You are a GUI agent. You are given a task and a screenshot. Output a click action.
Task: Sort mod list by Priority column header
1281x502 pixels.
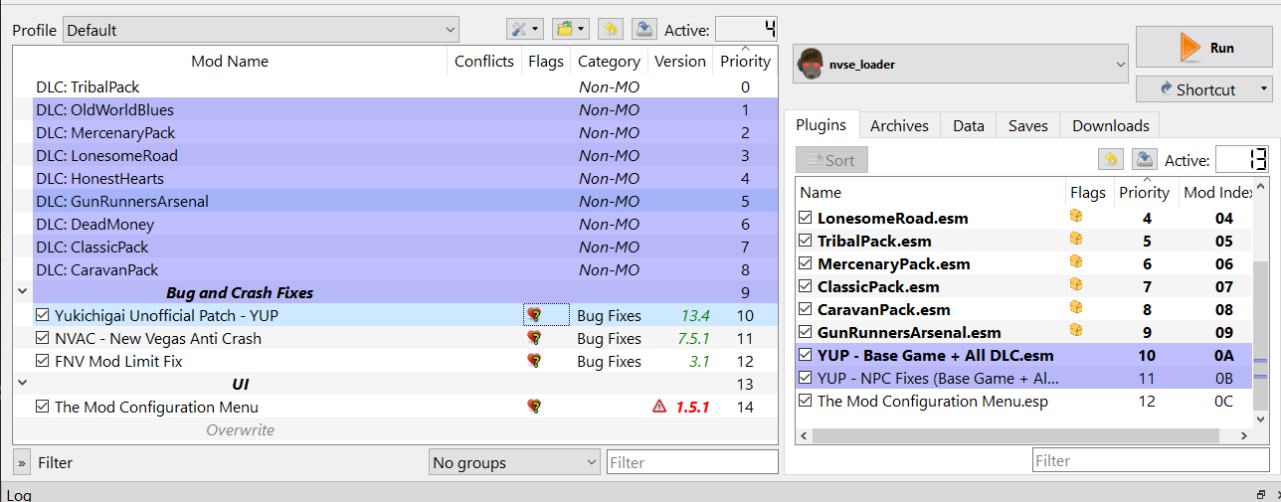pos(745,61)
